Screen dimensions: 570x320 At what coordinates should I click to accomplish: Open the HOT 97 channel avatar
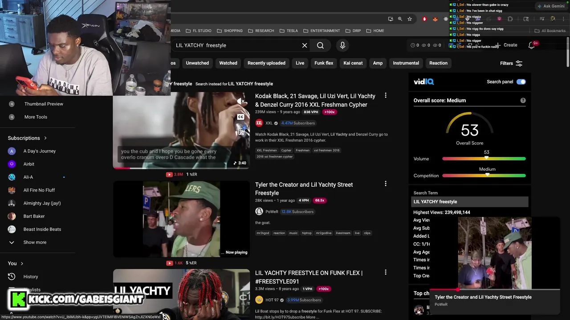click(259, 300)
